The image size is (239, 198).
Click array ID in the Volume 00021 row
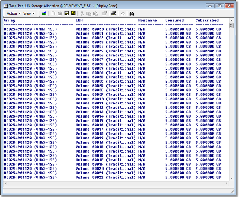pos(18,173)
